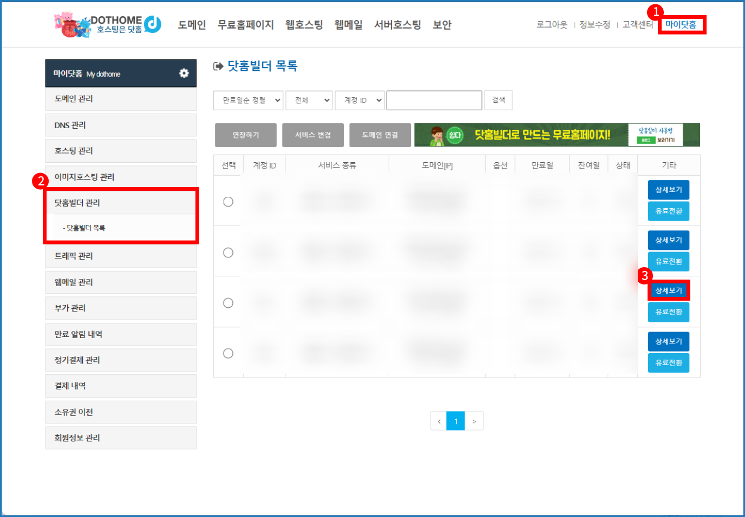Select the second row radio button
Viewport: 745px width, 517px height.
click(x=228, y=253)
